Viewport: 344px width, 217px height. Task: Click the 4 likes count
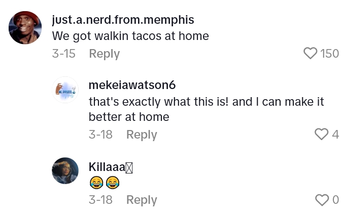[335, 135]
